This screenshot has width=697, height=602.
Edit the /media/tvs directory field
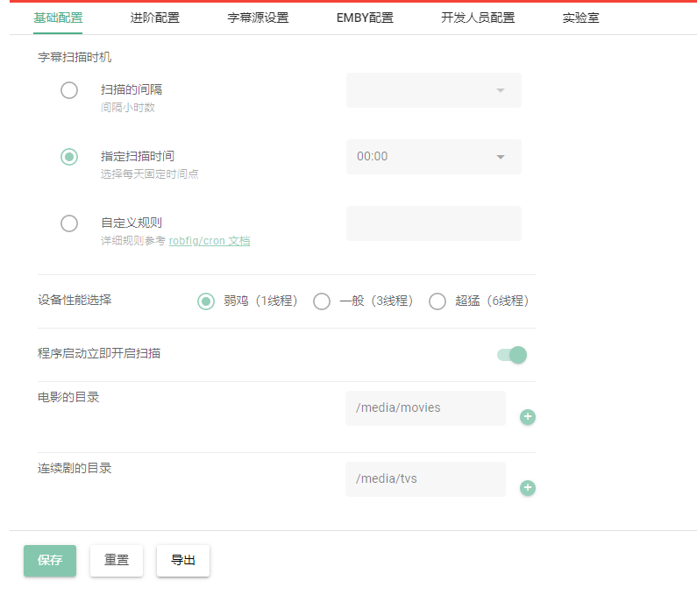coord(425,479)
